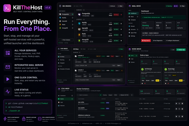
Task: Click the Live Status pulse icon
Action: [8, 91]
